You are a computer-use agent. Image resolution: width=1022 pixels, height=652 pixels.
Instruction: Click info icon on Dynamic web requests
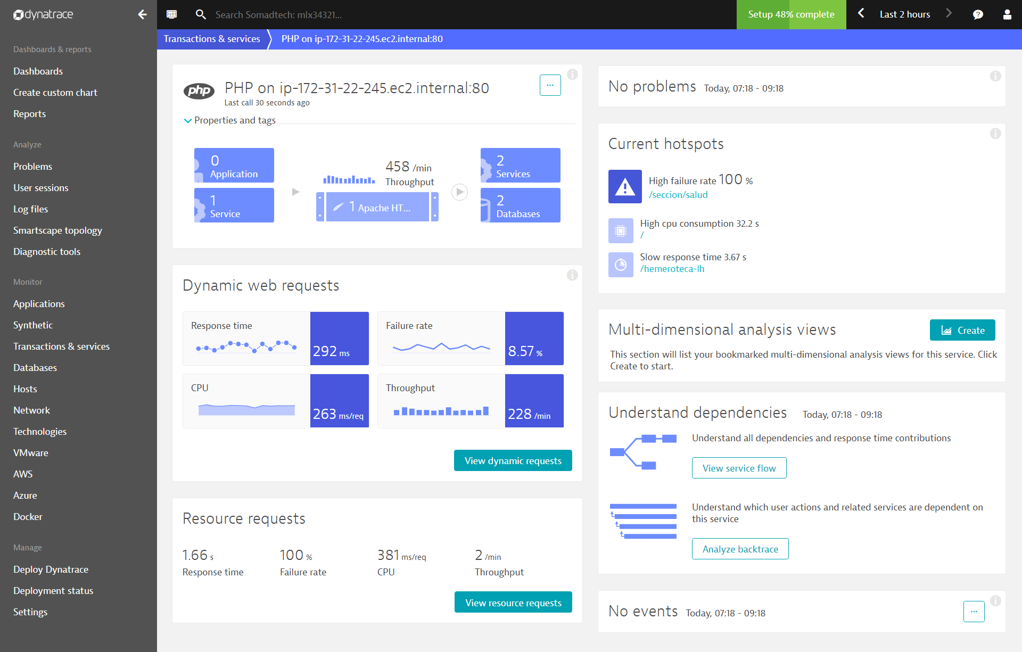click(x=572, y=275)
